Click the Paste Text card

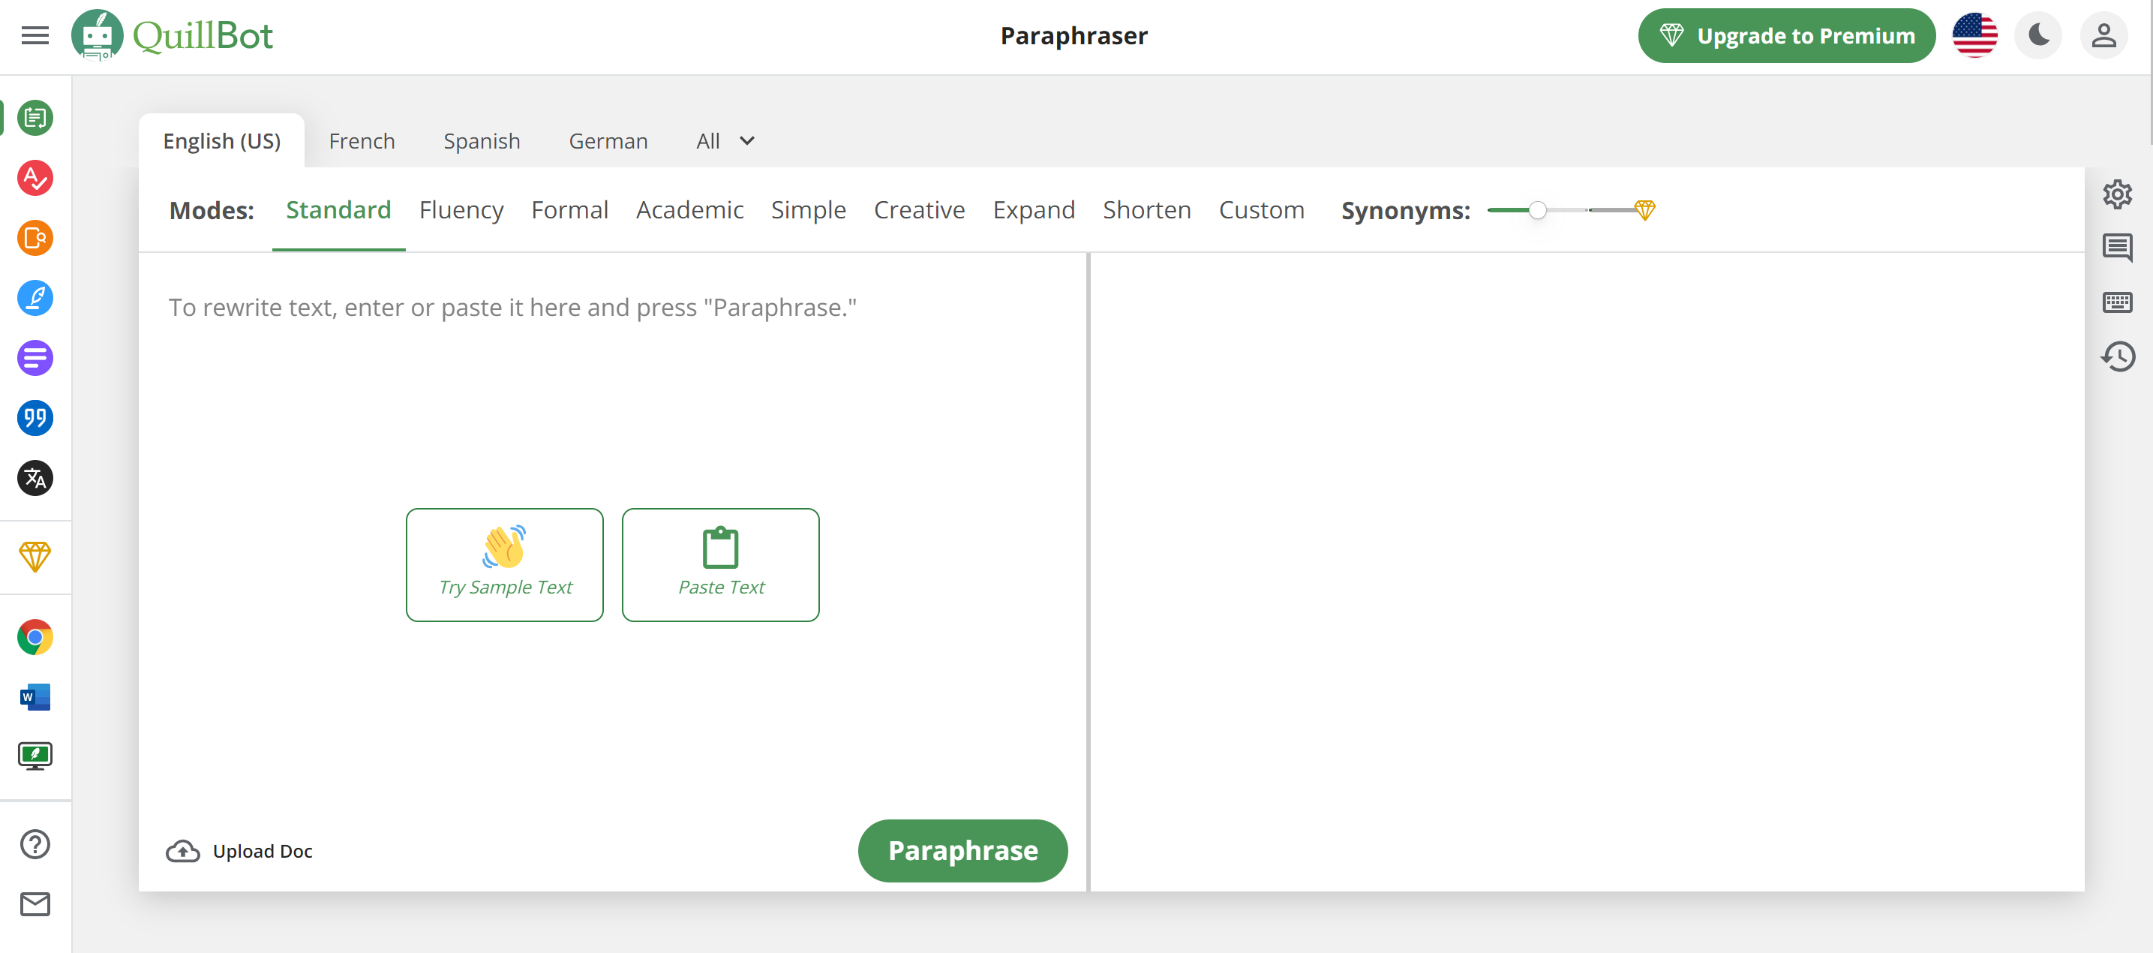[720, 565]
